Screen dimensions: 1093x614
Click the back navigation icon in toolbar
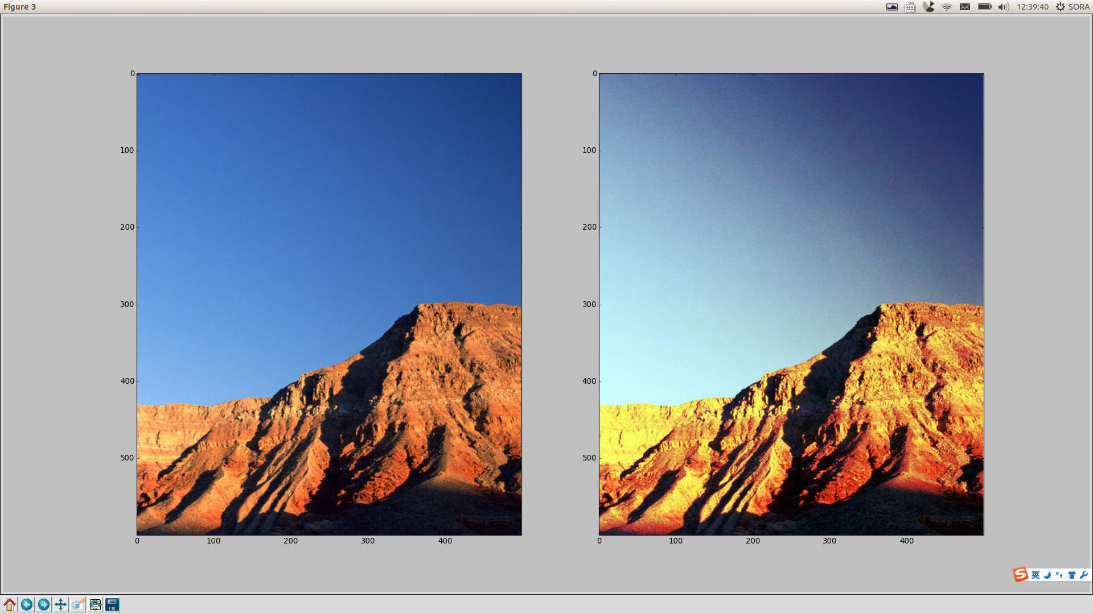26,604
